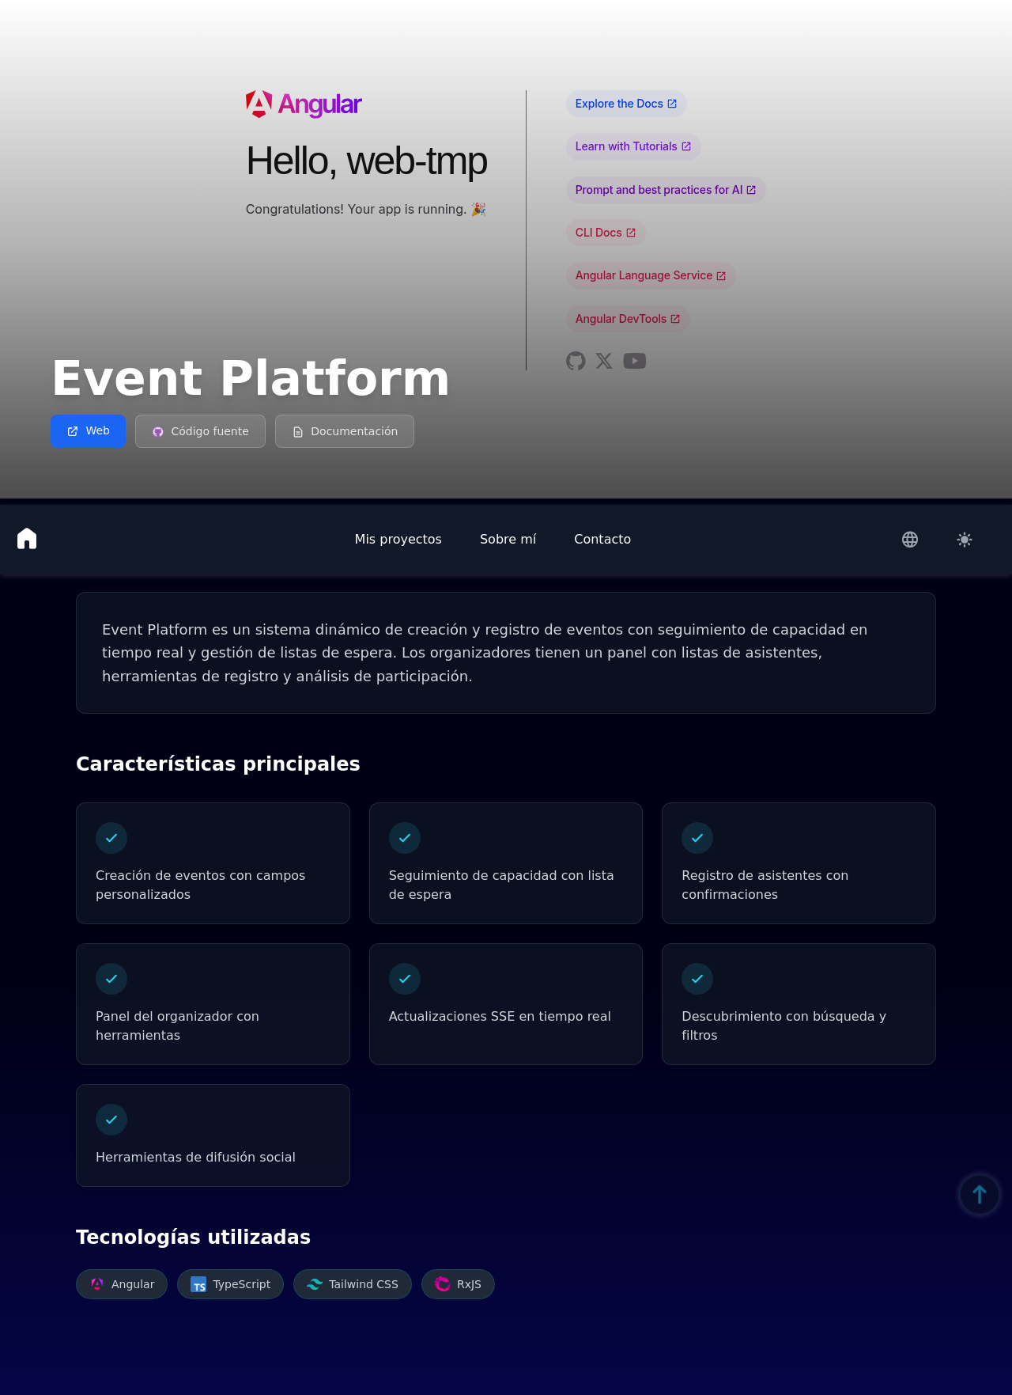1012x1395 pixels.
Task: Open Angular Language Service link
Action: pos(651,275)
